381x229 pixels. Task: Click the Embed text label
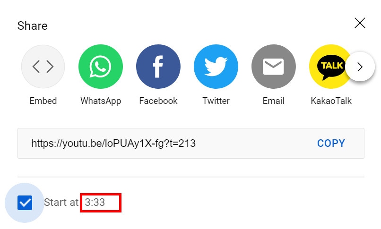pos(43,101)
